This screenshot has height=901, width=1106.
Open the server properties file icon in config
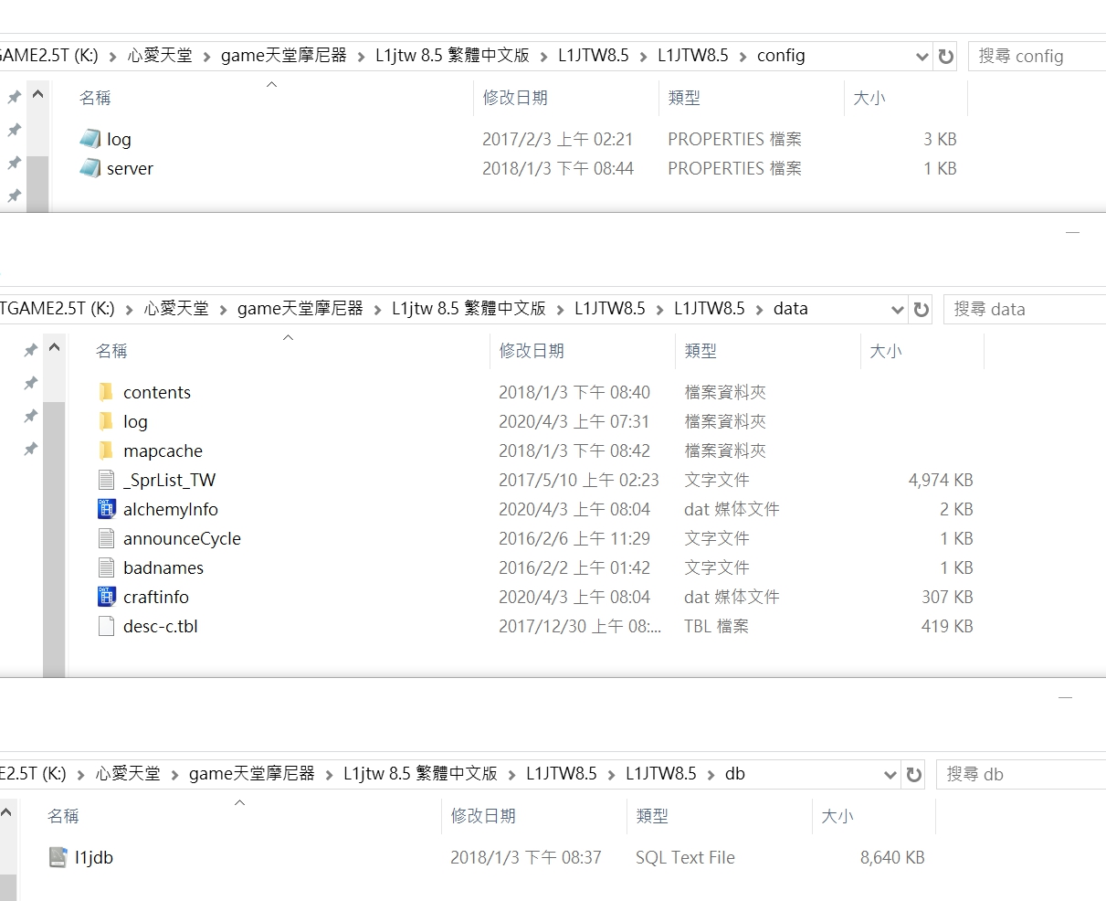tap(90, 168)
